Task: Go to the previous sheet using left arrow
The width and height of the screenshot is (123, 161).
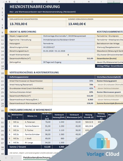Action: [x=6, y=158]
